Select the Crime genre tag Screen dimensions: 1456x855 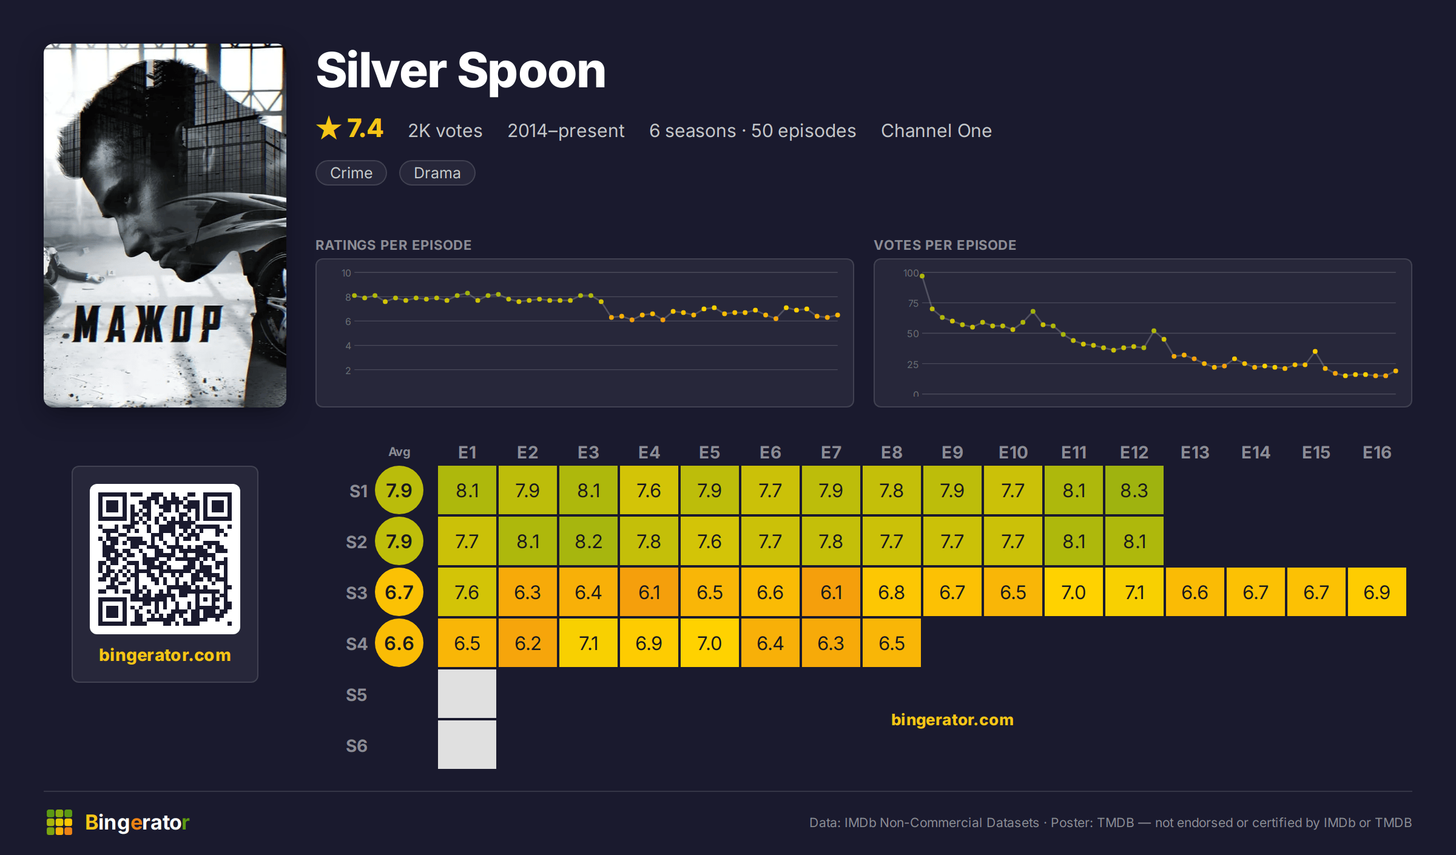click(x=351, y=173)
